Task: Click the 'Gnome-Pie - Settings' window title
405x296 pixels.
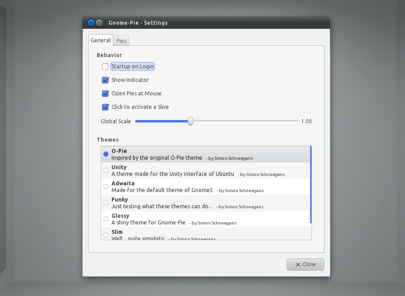Action: click(x=138, y=23)
